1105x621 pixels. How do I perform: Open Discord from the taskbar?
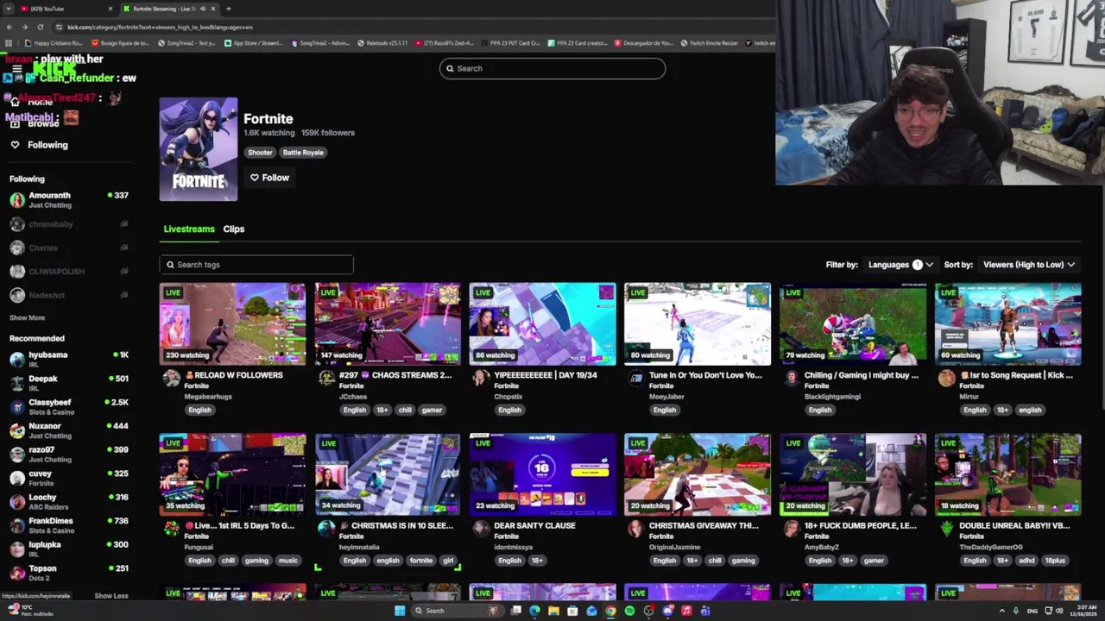click(x=667, y=611)
